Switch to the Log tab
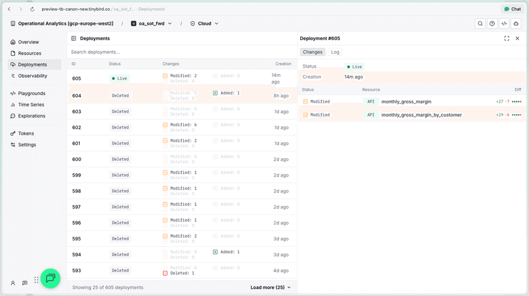This screenshot has width=529, height=296. click(335, 52)
